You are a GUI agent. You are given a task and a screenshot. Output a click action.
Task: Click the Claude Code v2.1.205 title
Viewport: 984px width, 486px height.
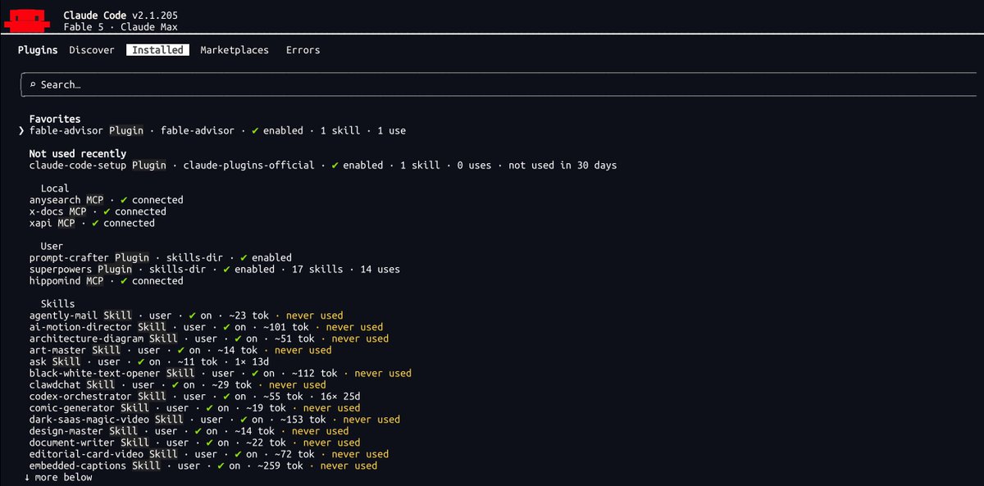pos(121,15)
